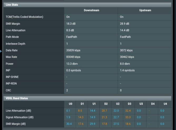
Task: Select the CRC upstream value 0
Action: tap(121, 90)
